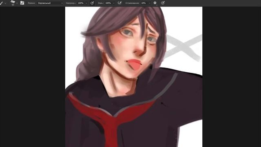
Task: Click the smoothing value field showing 10%
Action: (x=144, y=3)
